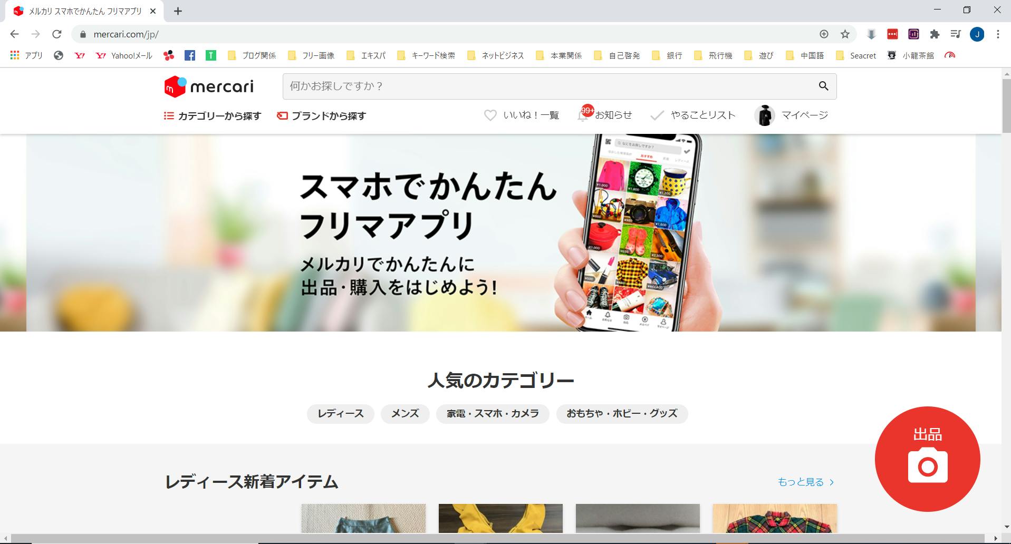Click the Mercari logo

point(209,86)
